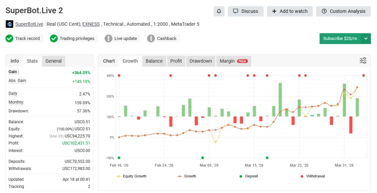Select the Chart tab
The image size is (377, 193).
click(x=109, y=61)
